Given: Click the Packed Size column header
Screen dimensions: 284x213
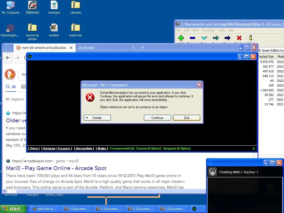Looking at the screenshot, I should pos(266,57).
